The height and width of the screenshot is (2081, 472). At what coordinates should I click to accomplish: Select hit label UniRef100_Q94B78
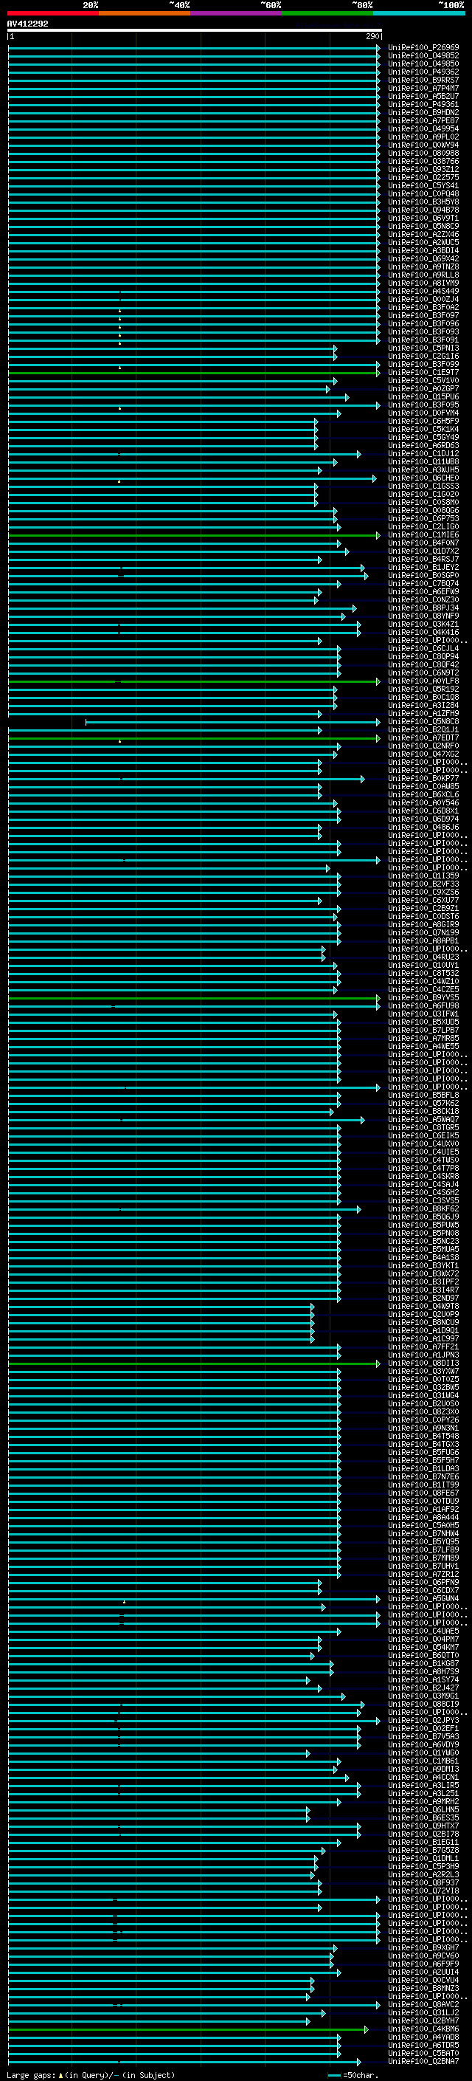point(423,210)
